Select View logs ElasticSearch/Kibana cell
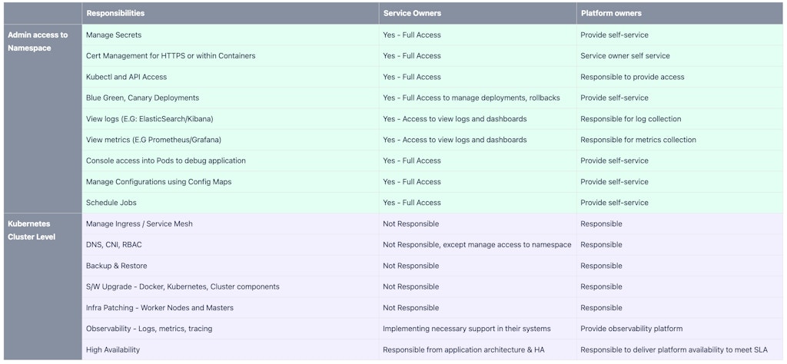This screenshot has height=364, width=787. [x=149, y=119]
